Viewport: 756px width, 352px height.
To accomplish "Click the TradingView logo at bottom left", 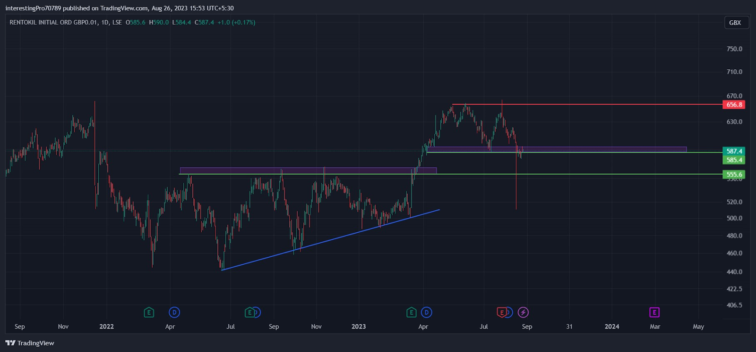I will [30, 343].
